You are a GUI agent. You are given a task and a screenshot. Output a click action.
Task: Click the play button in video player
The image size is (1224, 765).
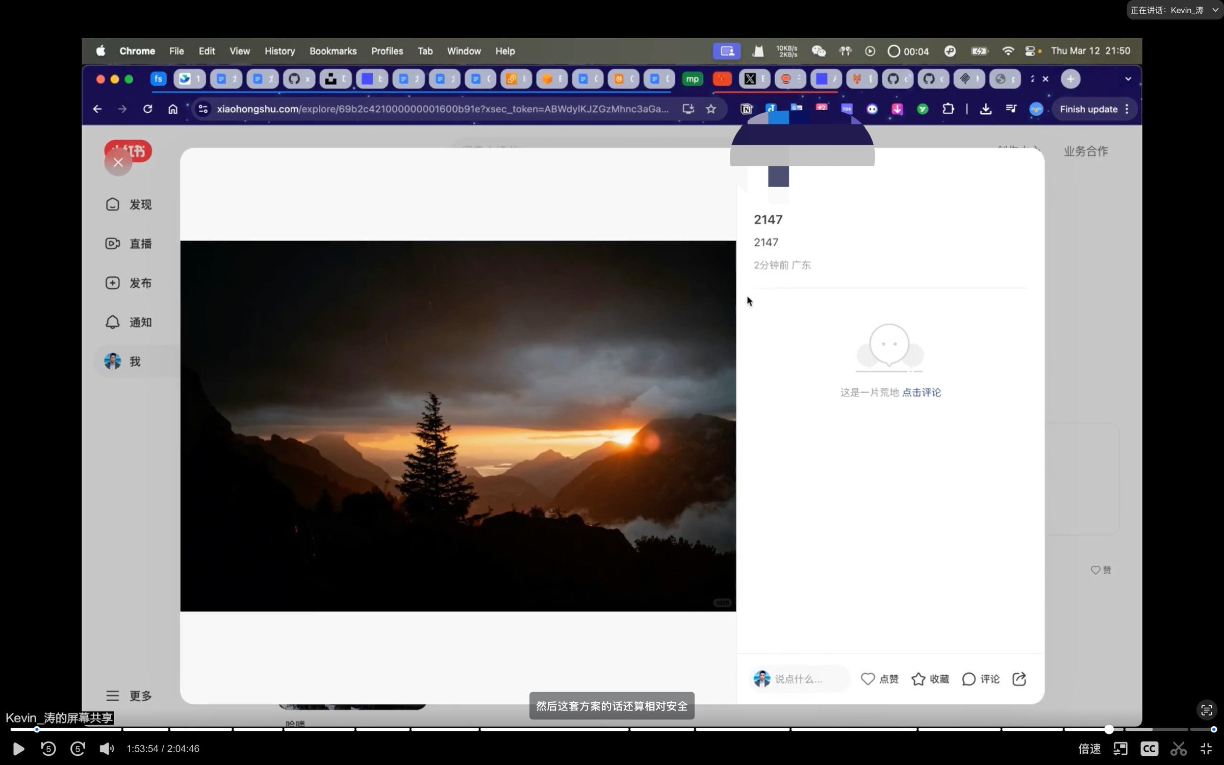pyautogui.click(x=18, y=749)
